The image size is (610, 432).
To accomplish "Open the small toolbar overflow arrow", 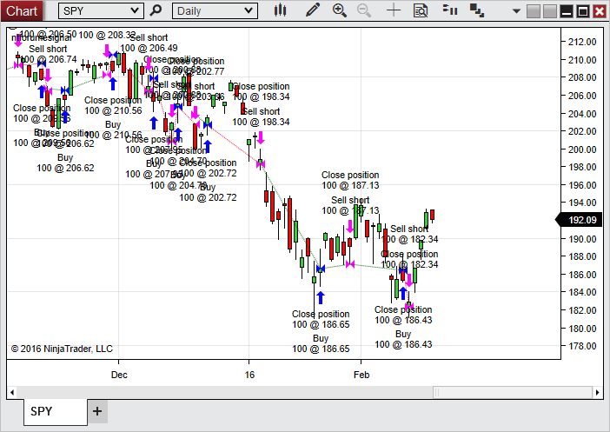I will (x=516, y=11).
